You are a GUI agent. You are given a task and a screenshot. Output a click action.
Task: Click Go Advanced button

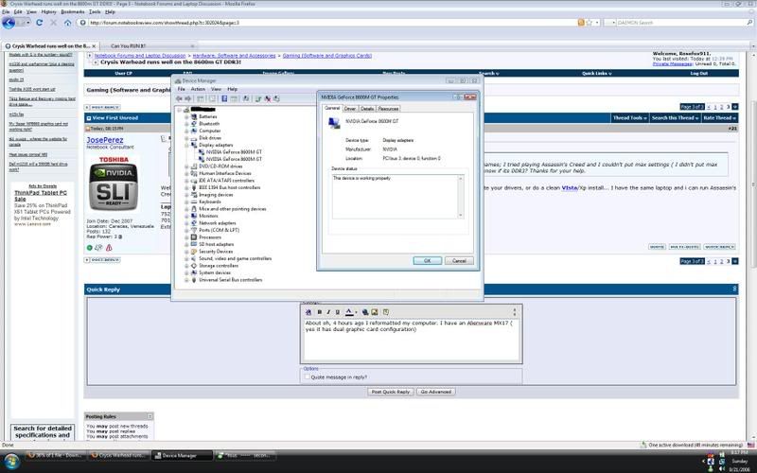tap(436, 392)
